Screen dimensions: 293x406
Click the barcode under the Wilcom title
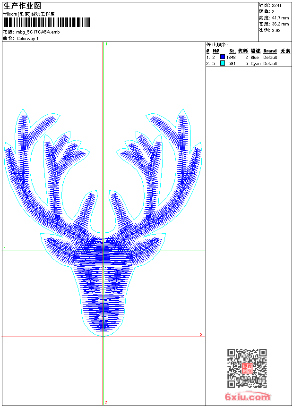pyautogui.click(x=47, y=22)
